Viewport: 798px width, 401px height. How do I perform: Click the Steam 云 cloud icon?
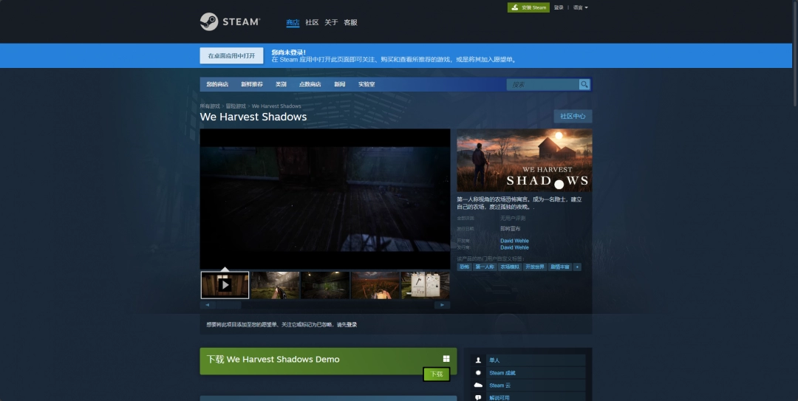[x=478, y=385]
